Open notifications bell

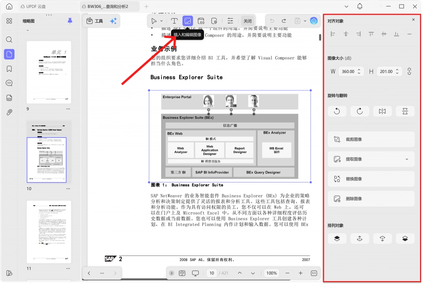coord(360,6)
